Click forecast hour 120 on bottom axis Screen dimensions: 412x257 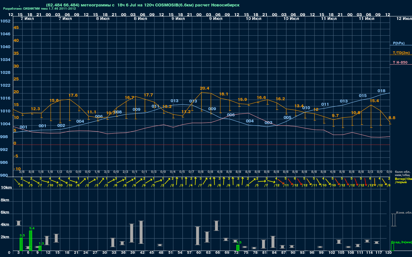389,253
